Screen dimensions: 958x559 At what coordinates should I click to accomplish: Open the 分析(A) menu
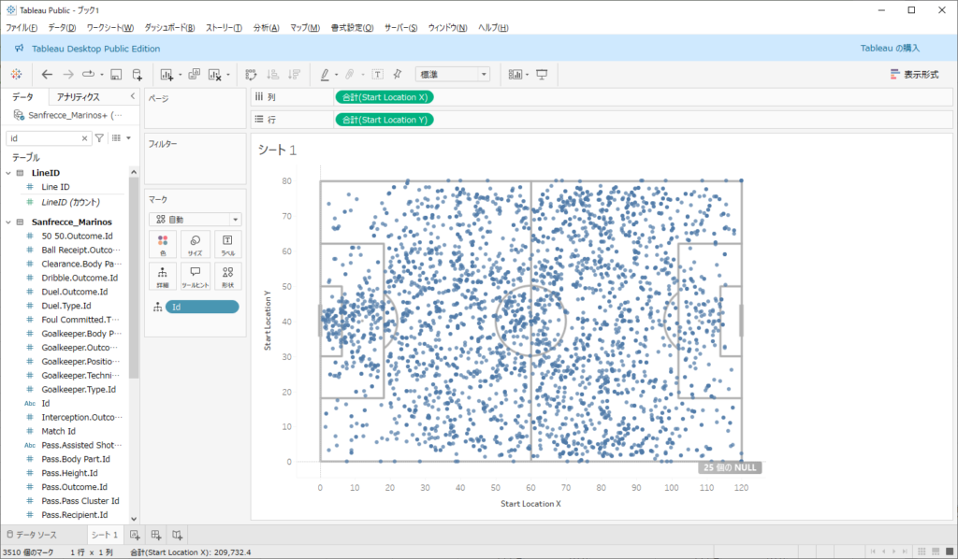(267, 27)
